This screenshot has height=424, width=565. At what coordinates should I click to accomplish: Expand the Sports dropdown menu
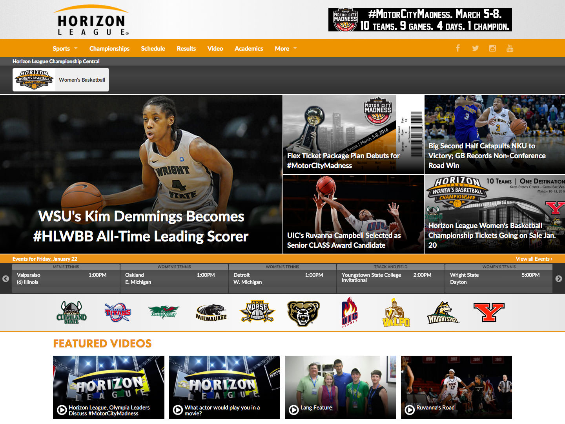click(x=65, y=48)
